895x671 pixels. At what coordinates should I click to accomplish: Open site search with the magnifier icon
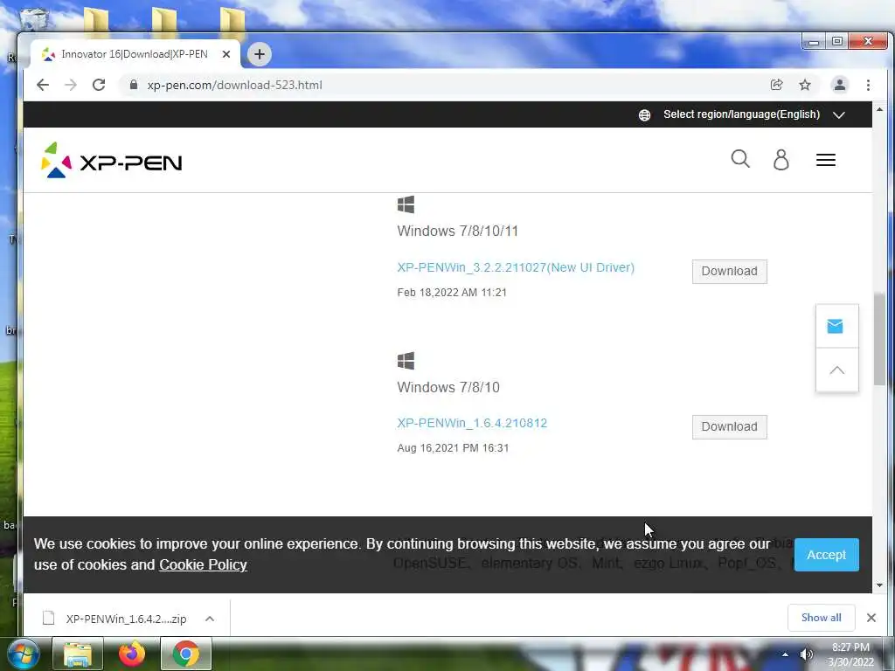740,159
